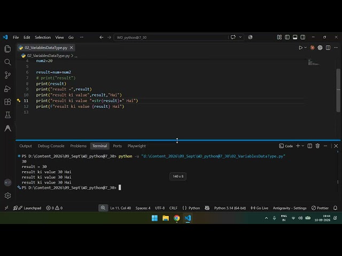Toggle the primary side bar

[x=287, y=37]
